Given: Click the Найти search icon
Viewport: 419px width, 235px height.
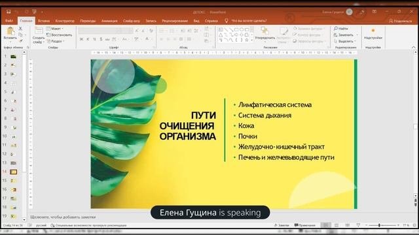Looking at the screenshot, I should coord(336,28).
